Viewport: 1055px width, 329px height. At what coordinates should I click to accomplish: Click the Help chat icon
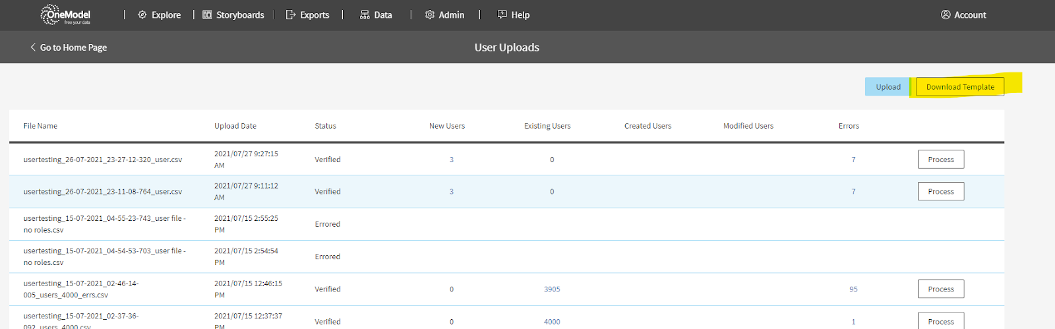[x=502, y=15]
